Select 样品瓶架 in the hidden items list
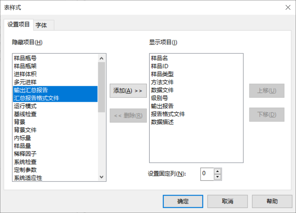The height and width of the screenshot is (213, 296). click(55, 66)
